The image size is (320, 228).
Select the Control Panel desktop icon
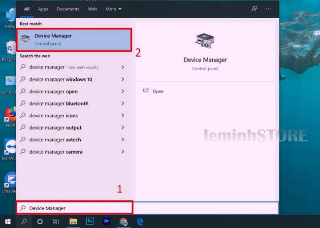8,84
